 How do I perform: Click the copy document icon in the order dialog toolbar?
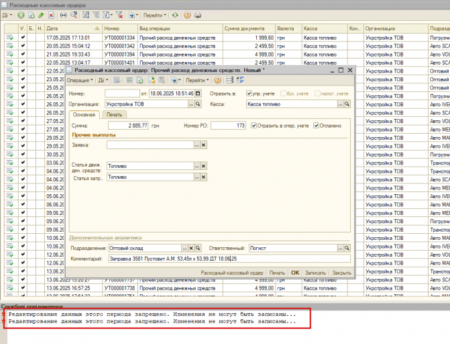[139, 80]
